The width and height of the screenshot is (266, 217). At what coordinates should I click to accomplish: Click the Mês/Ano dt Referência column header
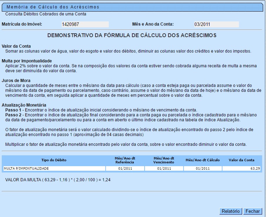pos(125,160)
